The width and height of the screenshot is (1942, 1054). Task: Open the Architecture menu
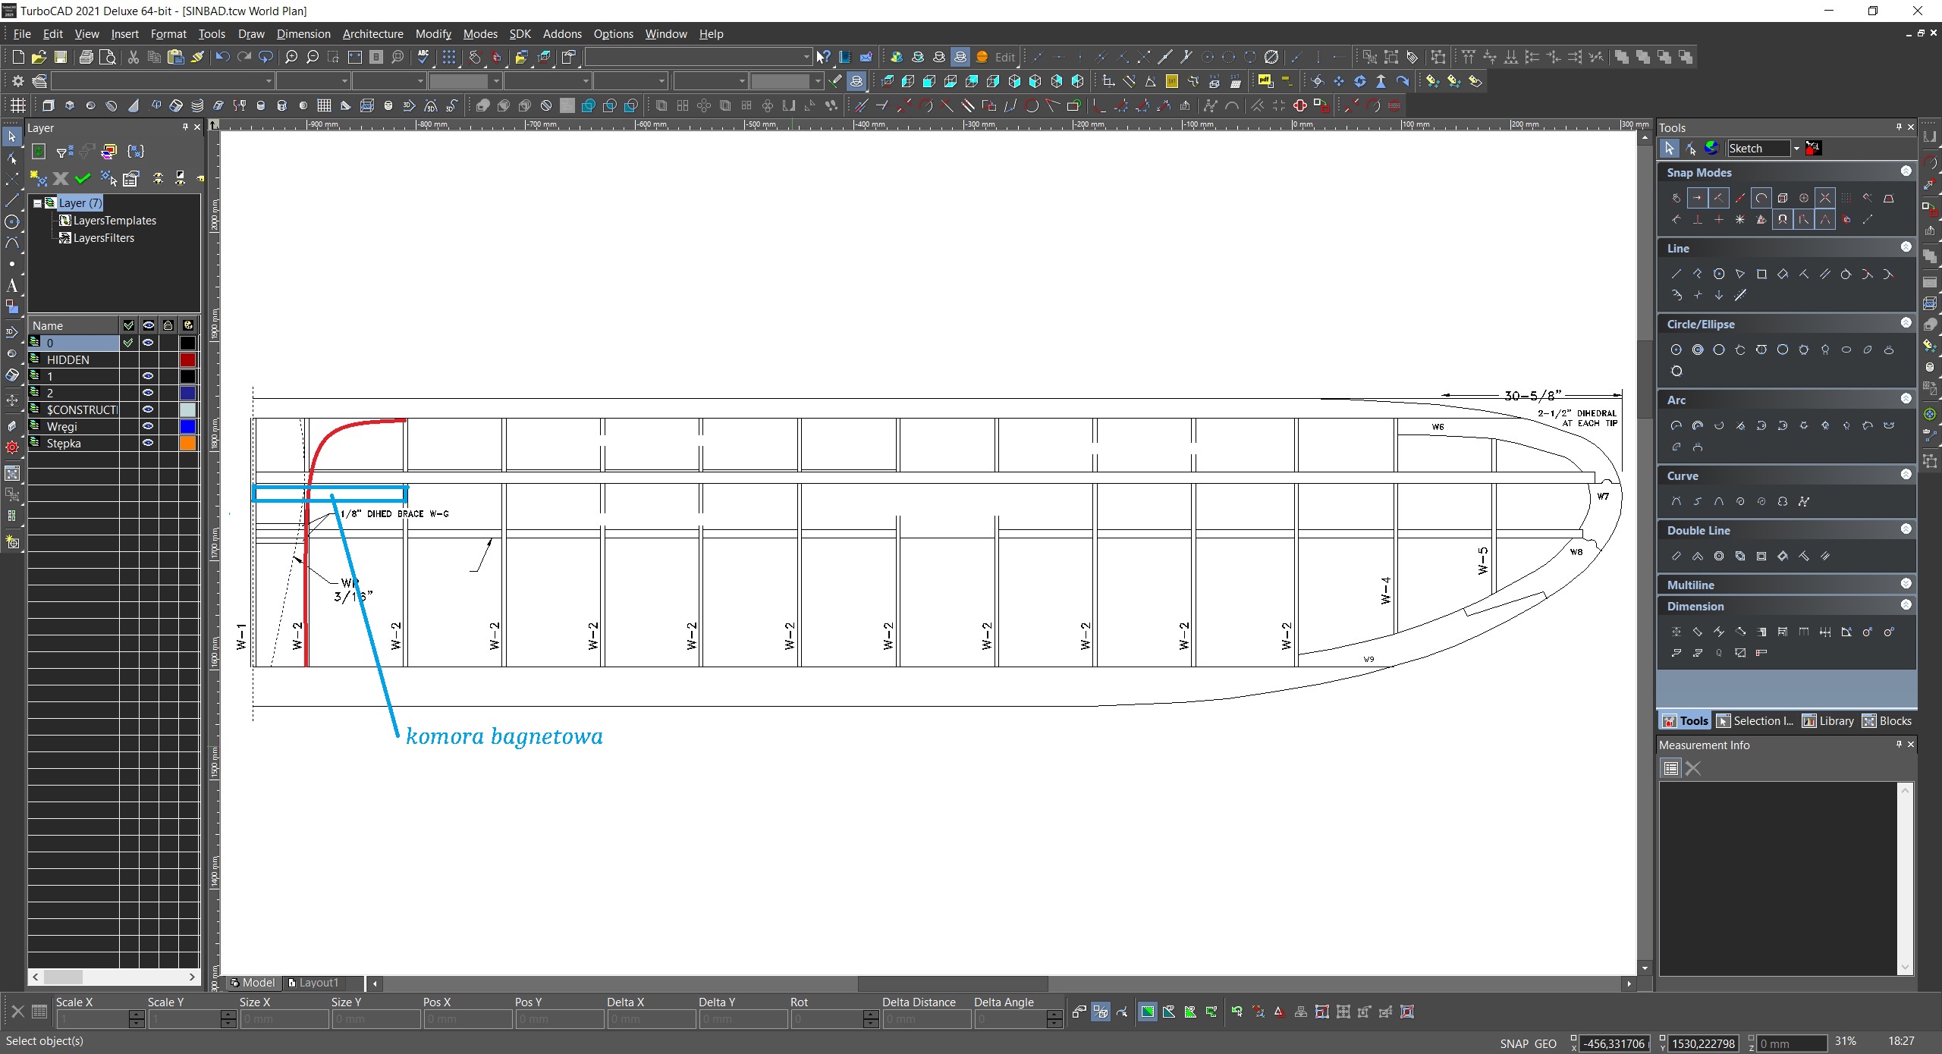pyautogui.click(x=372, y=34)
